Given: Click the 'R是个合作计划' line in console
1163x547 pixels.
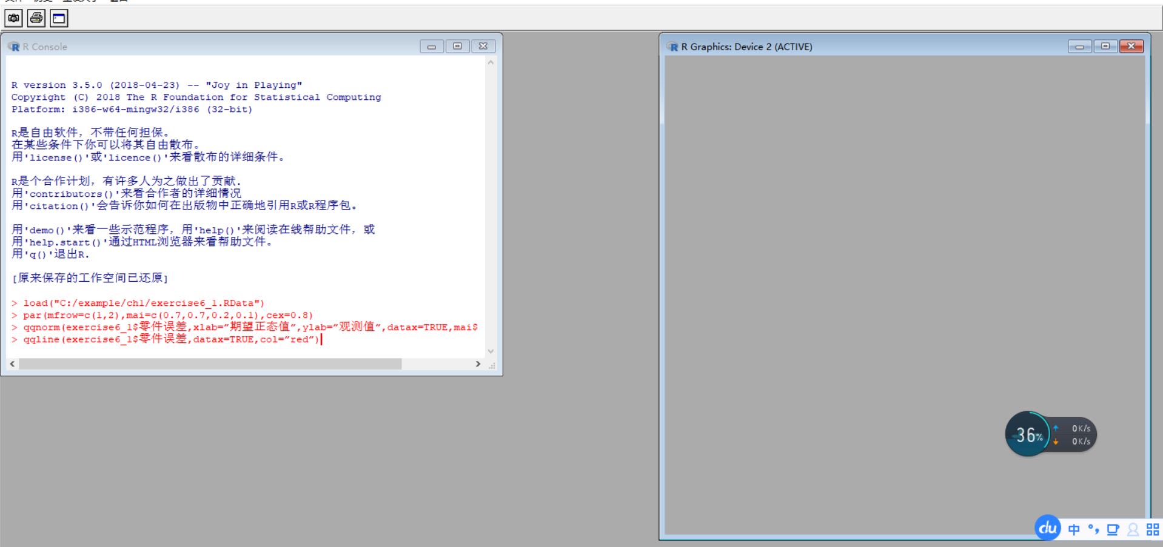Looking at the screenshot, I should [126, 181].
